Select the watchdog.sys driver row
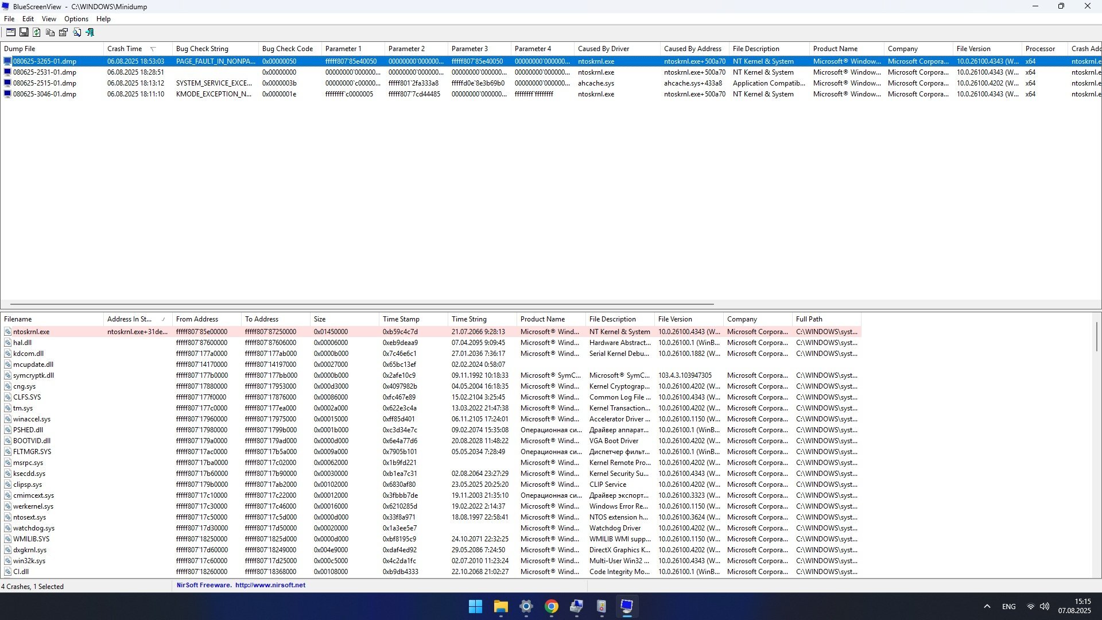This screenshot has height=620, width=1102. click(430, 528)
